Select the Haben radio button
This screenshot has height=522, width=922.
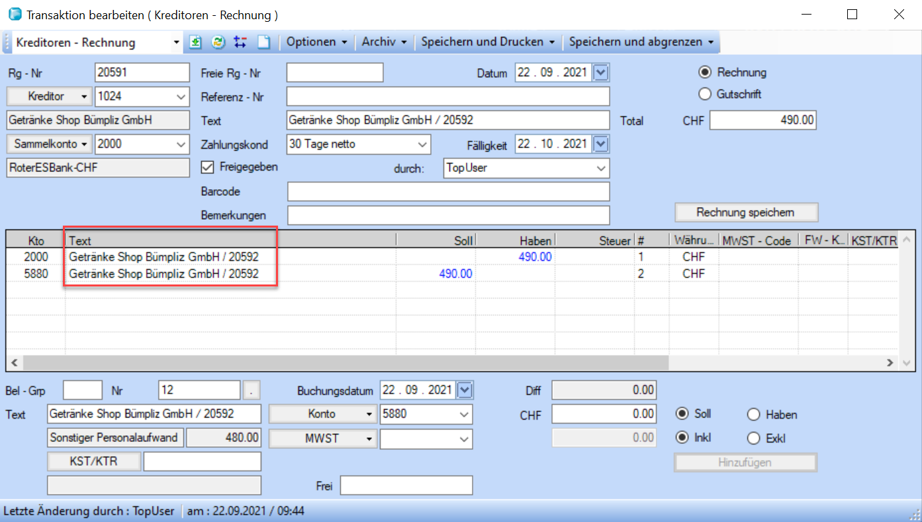pos(753,415)
